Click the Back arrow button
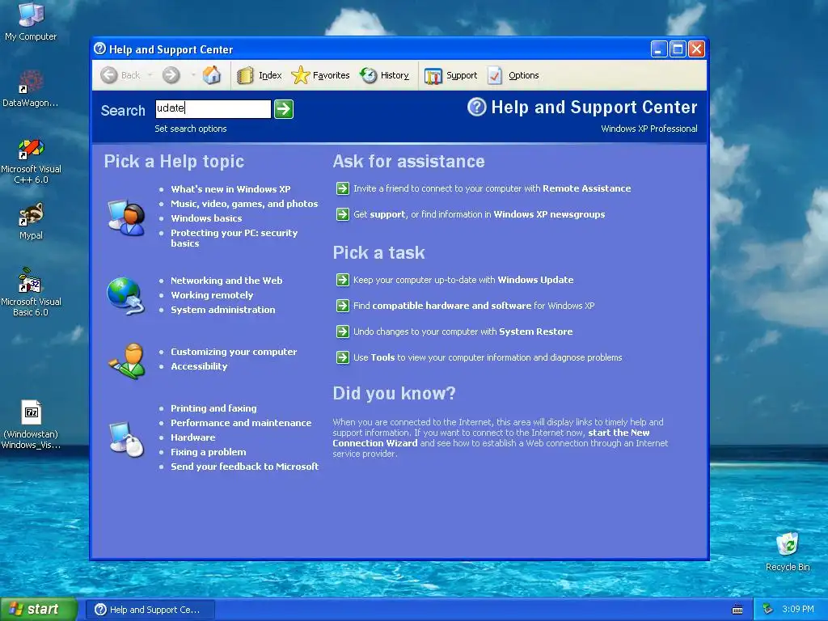828x621 pixels. pyautogui.click(x=109, y=75)
